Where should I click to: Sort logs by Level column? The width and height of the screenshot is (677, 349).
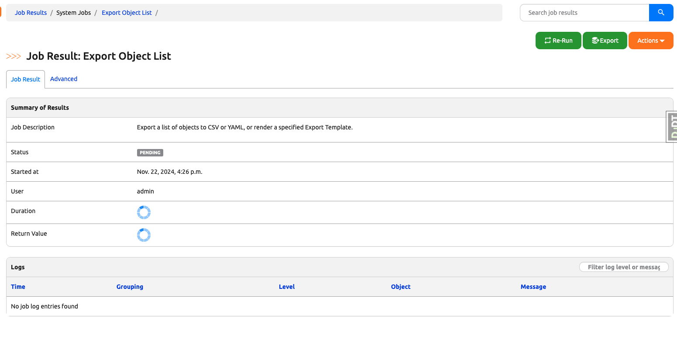point(287,287)
